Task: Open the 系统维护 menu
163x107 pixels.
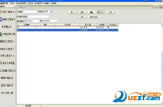Action: 46,3
